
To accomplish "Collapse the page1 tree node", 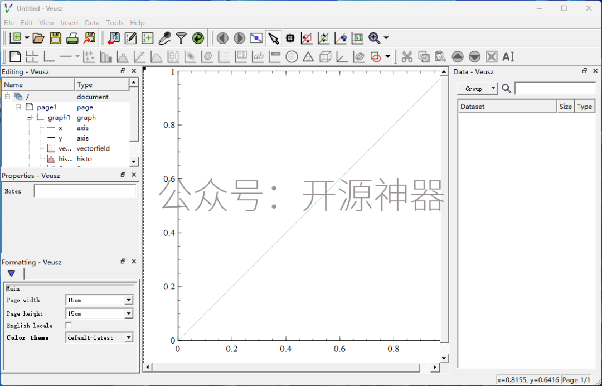I will [18, 107].
